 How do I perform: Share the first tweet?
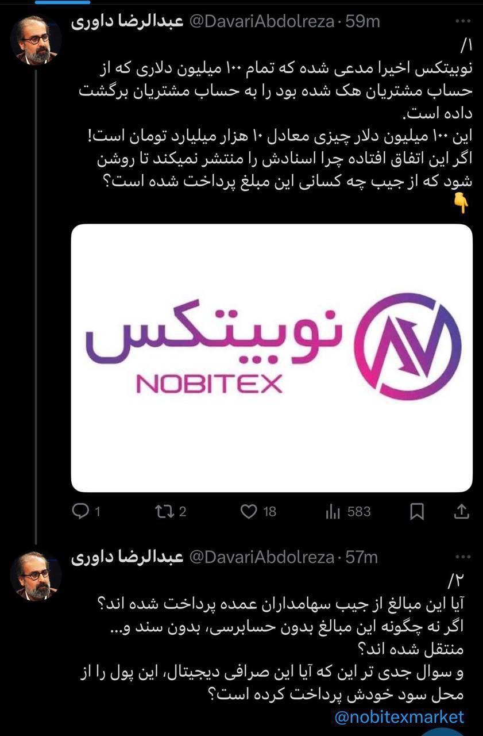463,511
